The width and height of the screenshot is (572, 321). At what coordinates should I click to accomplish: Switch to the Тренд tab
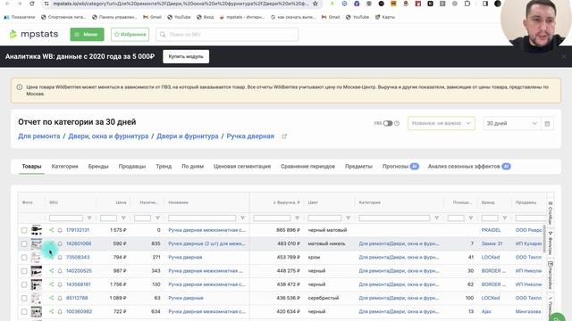click(164, 167)
